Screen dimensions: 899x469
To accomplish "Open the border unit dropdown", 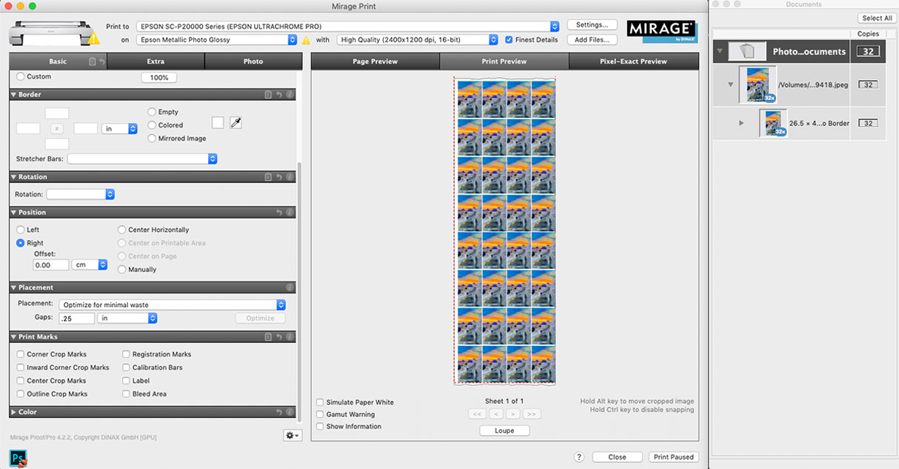I will [119, 128].
